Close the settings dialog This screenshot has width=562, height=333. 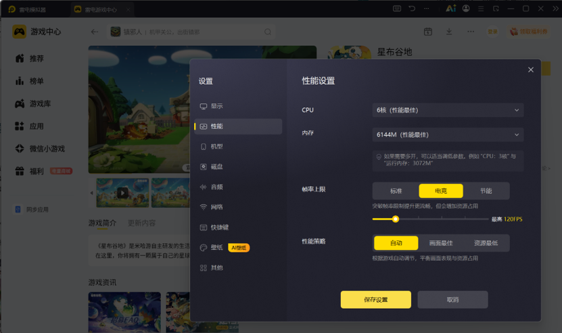tap(531, 70)
